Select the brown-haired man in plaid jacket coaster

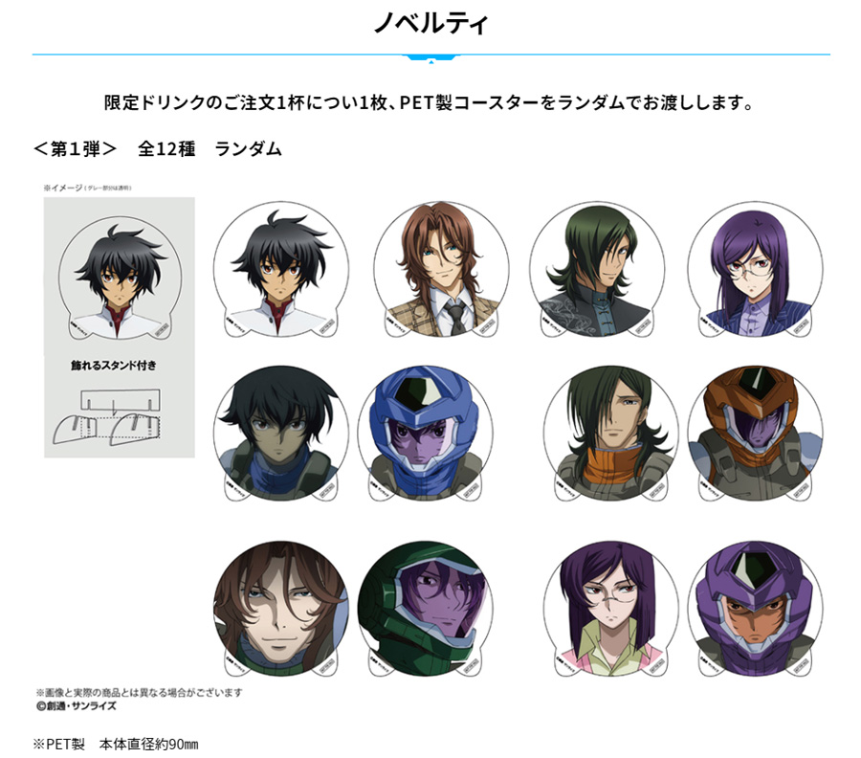point(441,269)
